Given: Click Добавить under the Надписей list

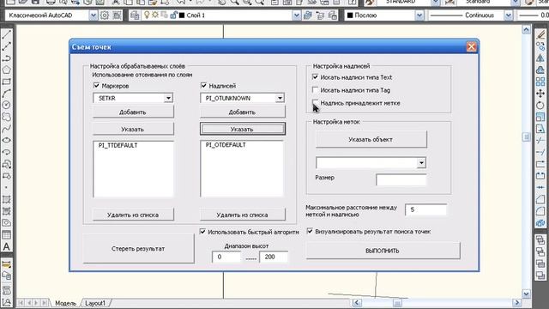Looking at the screenshot, I should pyautogui.click(x=242, y=112).
